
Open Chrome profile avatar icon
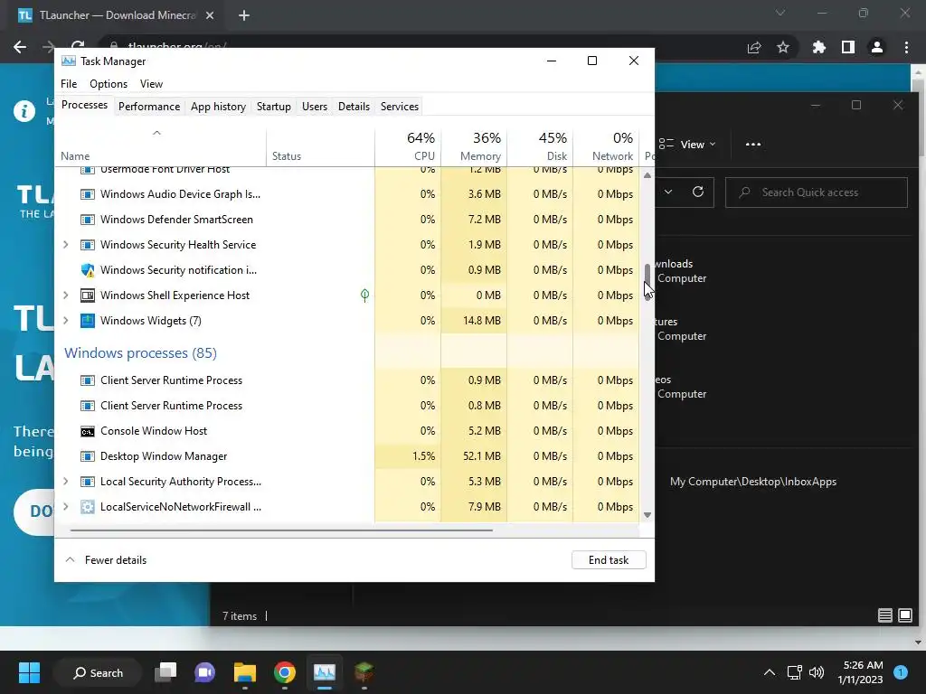click(x=877, y=47)
